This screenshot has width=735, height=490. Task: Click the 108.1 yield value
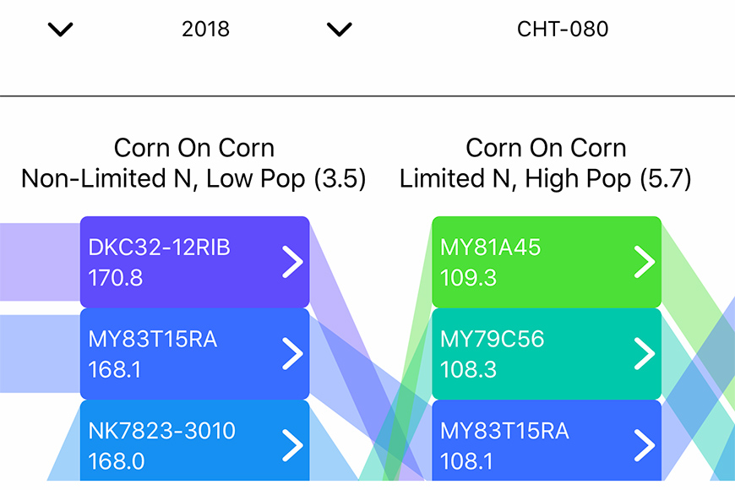[x=467, y=461]
